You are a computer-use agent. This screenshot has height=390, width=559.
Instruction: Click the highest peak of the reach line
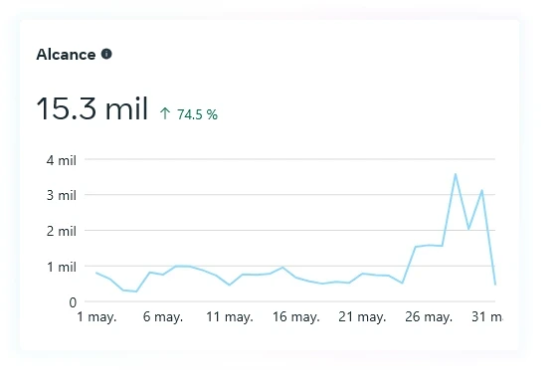click(x=456, y=174)
